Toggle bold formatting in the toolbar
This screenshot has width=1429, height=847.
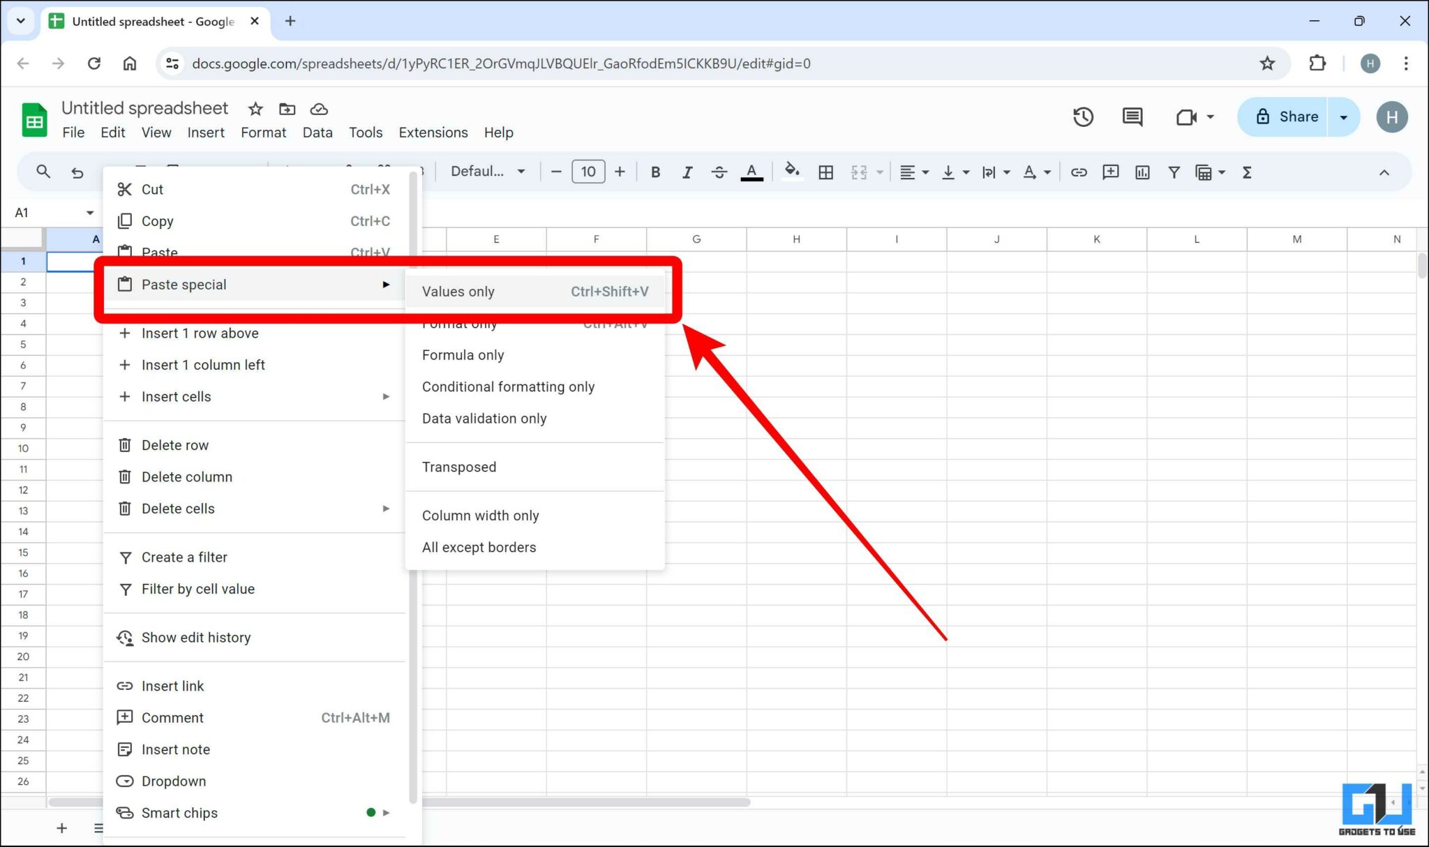pyautogui.click(x=656, y=172)
